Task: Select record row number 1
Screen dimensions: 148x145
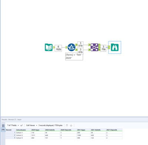Action: (x=10, y=132)
